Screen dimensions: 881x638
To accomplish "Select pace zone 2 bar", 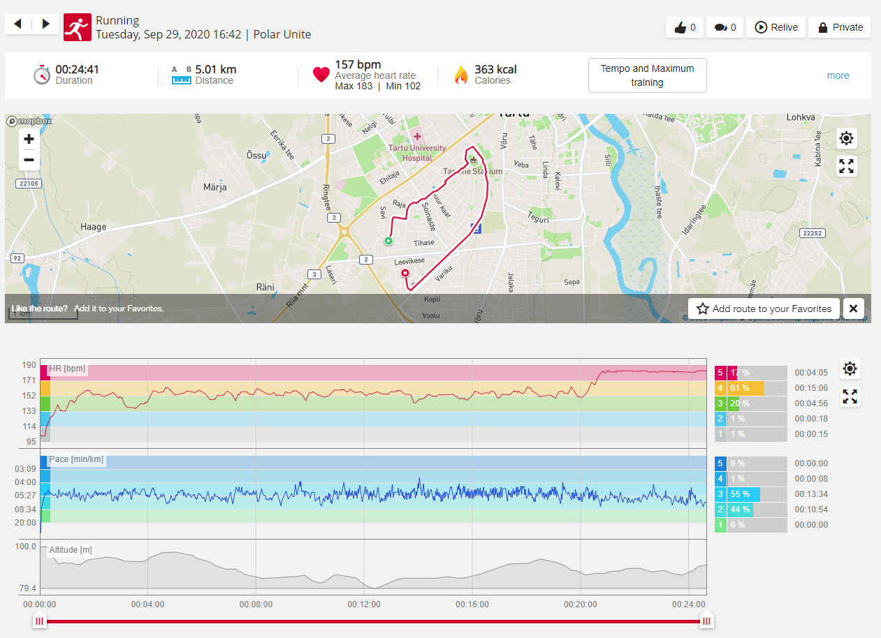I will pos(751,510).
